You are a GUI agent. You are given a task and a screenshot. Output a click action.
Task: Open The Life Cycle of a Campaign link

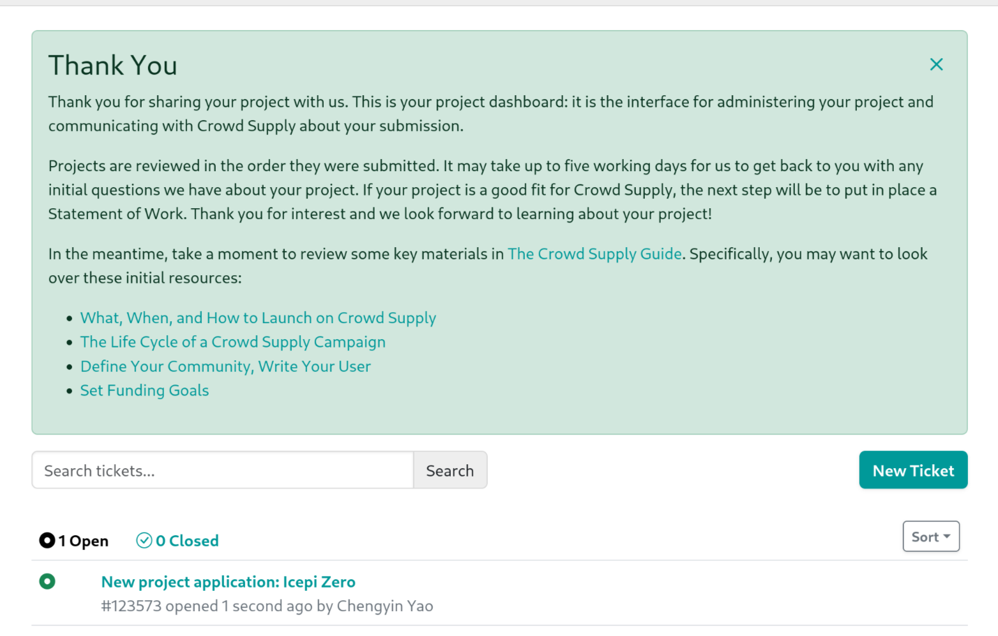233,342
